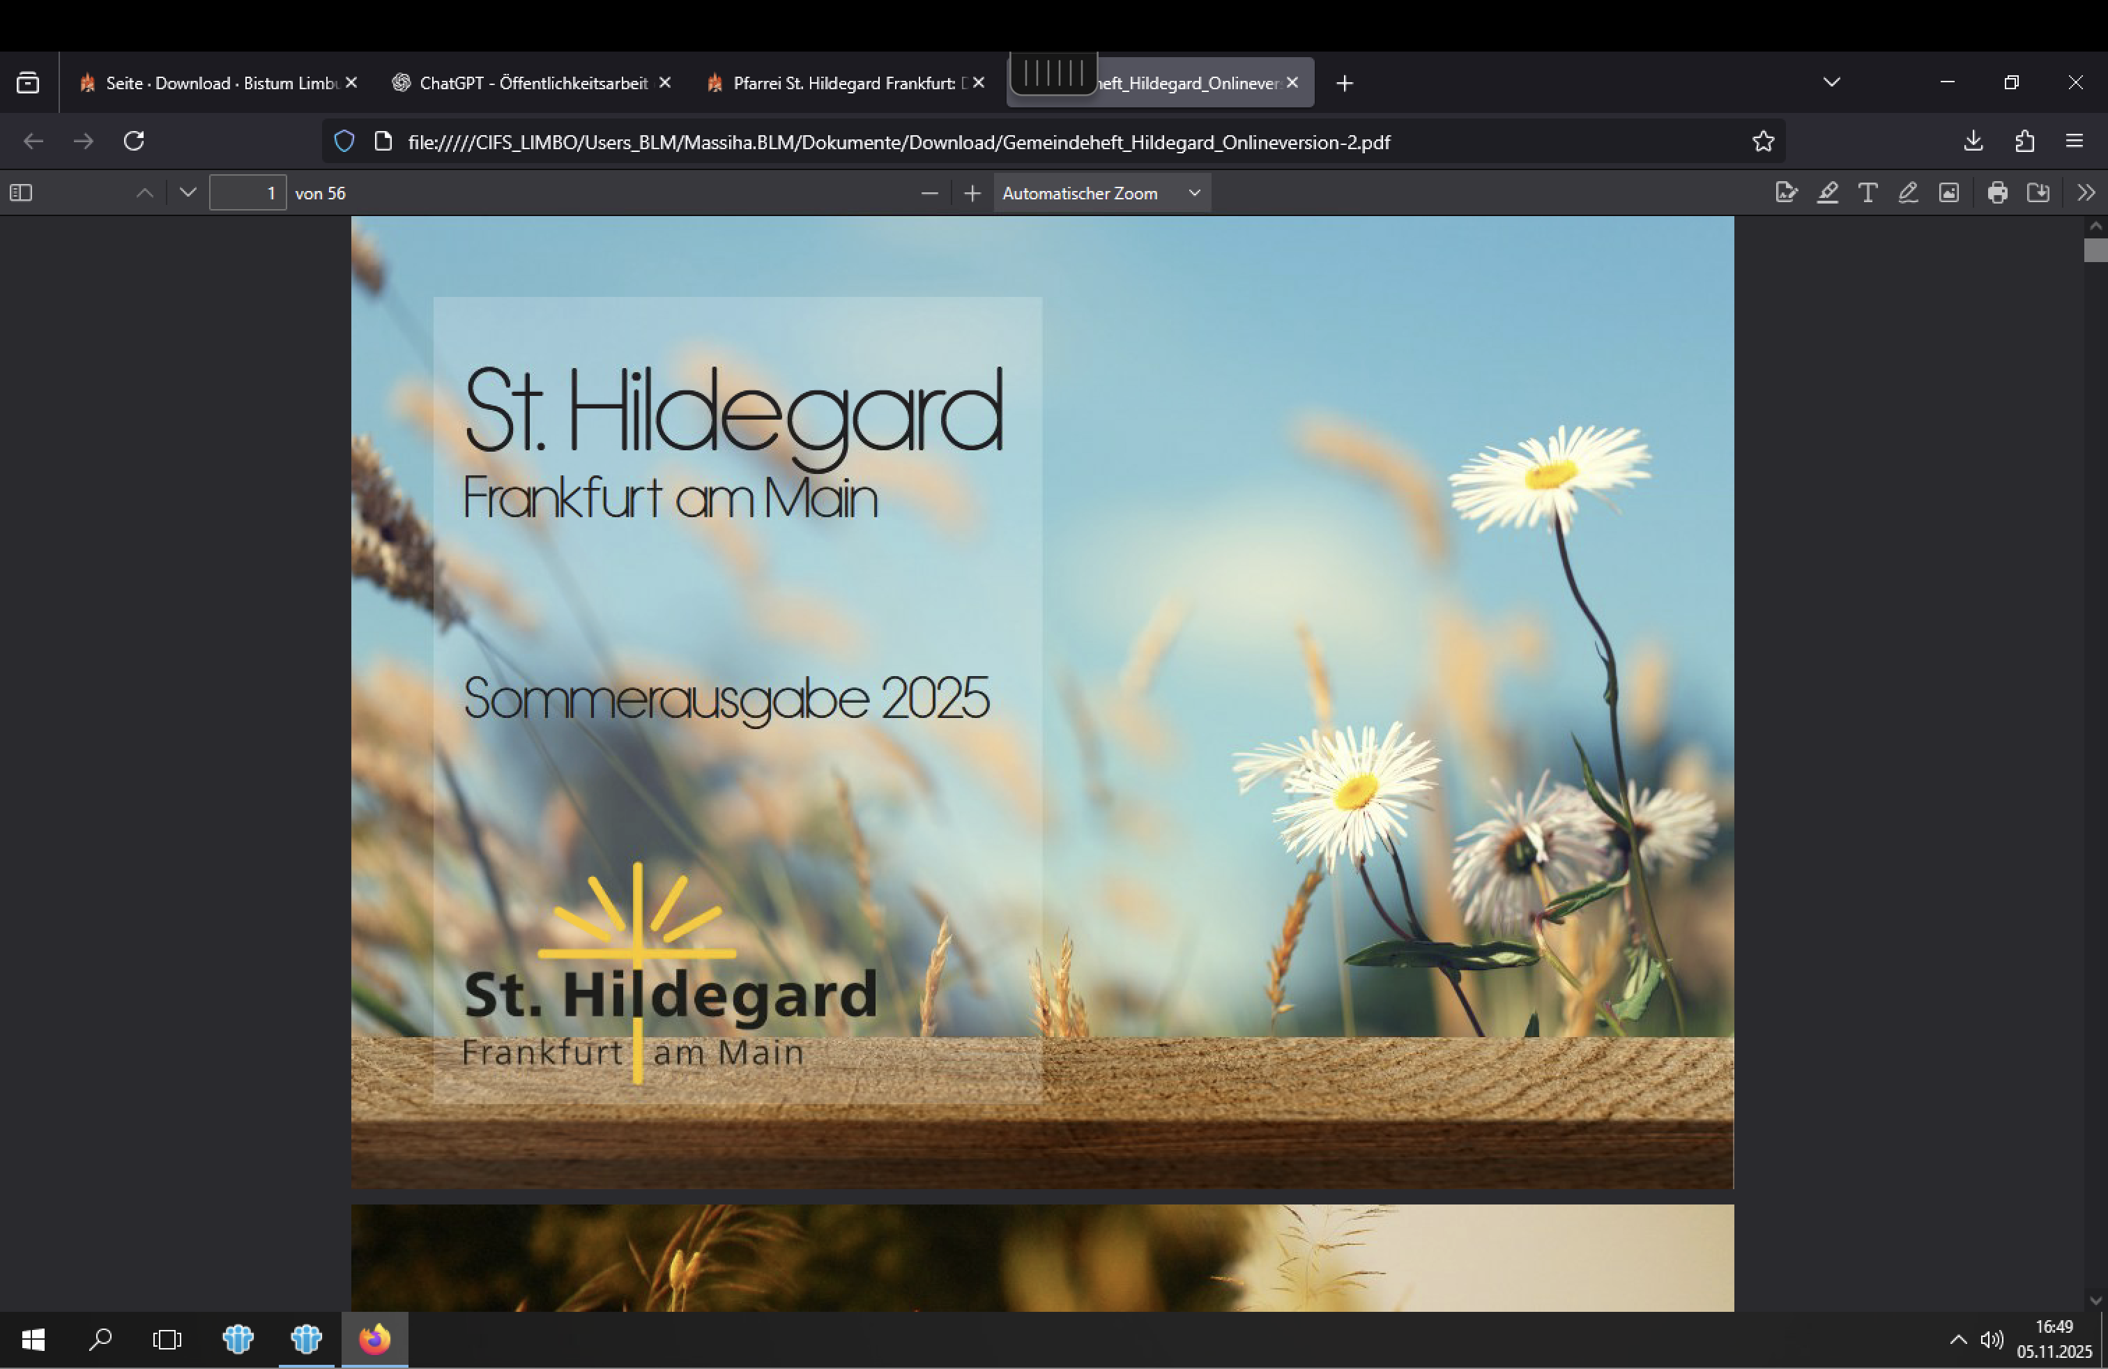Image resolution: width=2108 pixels, height=1369 pixels.
Task: Toggle the PDF sidebar
Action: coord(21,193)
